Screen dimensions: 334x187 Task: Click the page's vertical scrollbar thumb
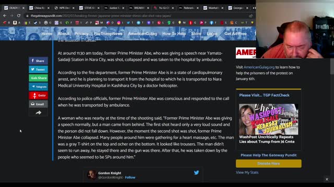click(x=332, y=66)
